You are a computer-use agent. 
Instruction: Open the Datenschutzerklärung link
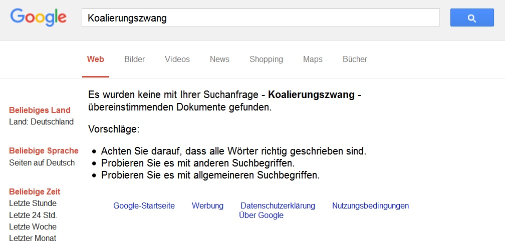(278, 205)
